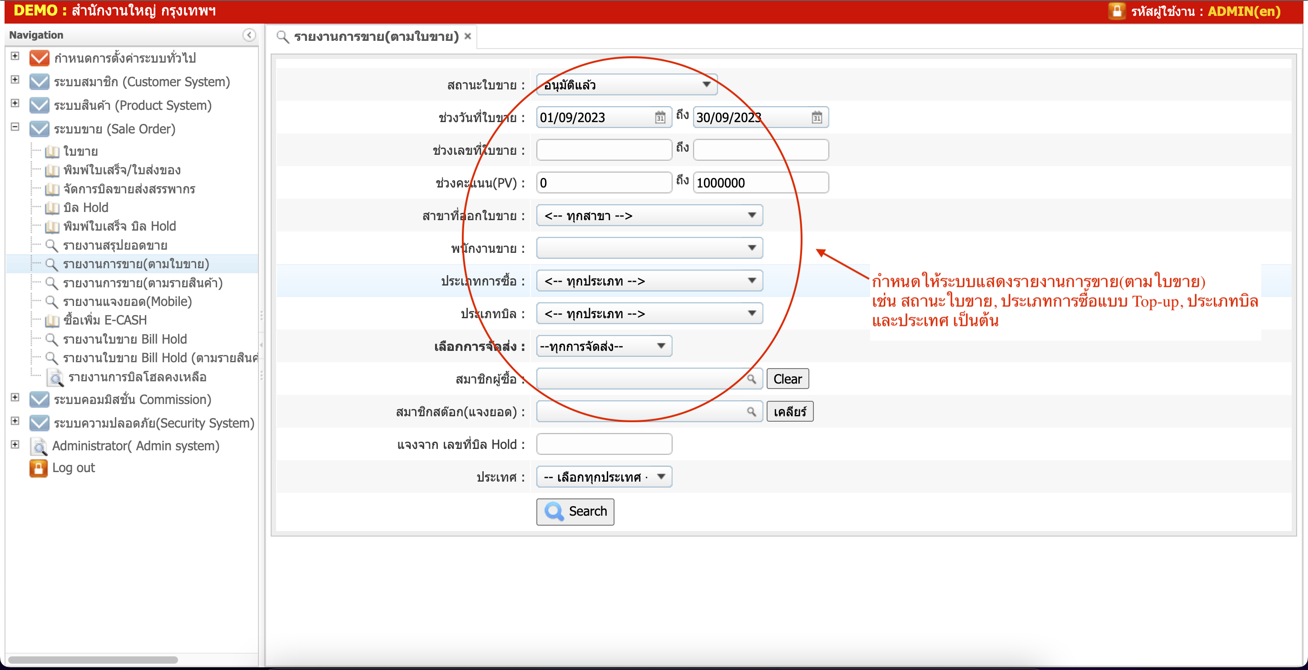Click the Administrator system icon
This screenshot has height=670, width=1308.
click(38, 446)
